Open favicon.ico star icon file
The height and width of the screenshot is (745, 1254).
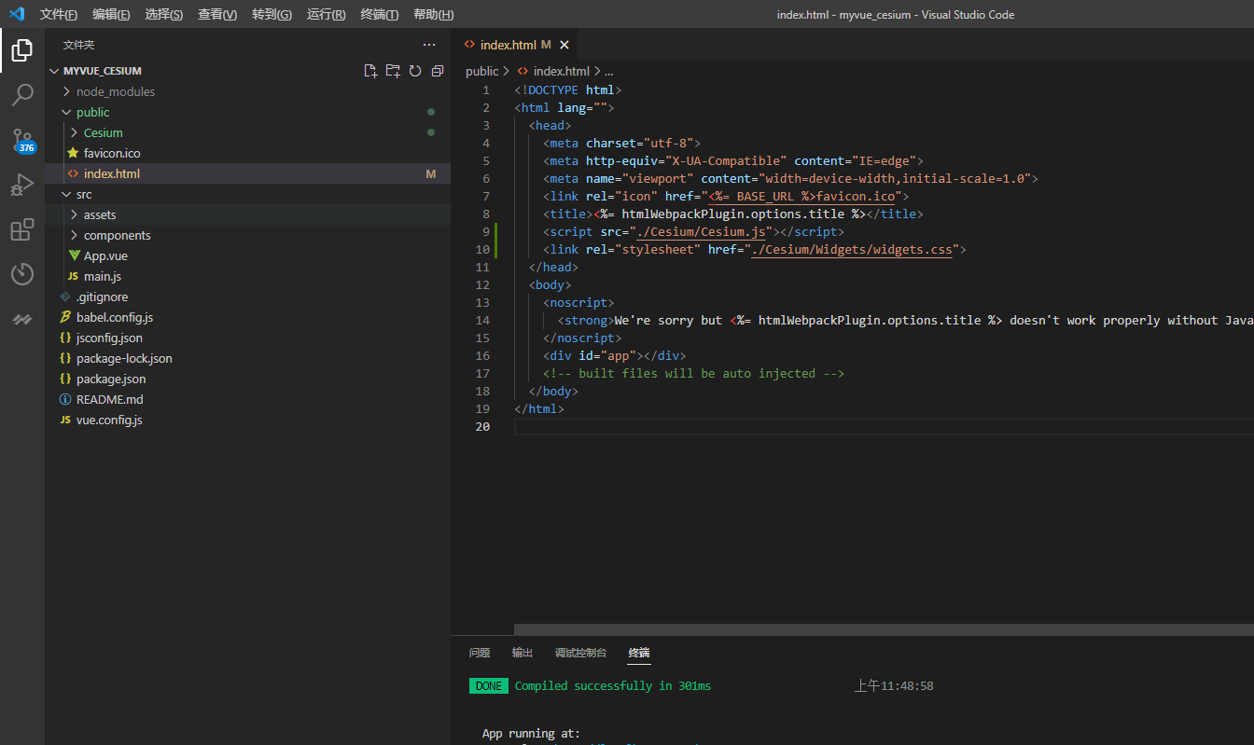73,153
